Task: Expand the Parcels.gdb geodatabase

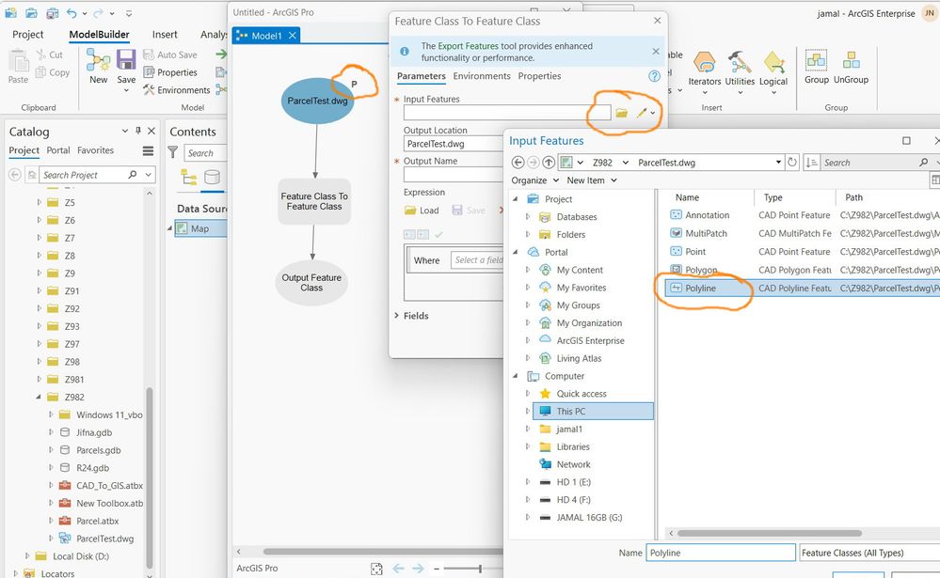Action: (51, 450)
